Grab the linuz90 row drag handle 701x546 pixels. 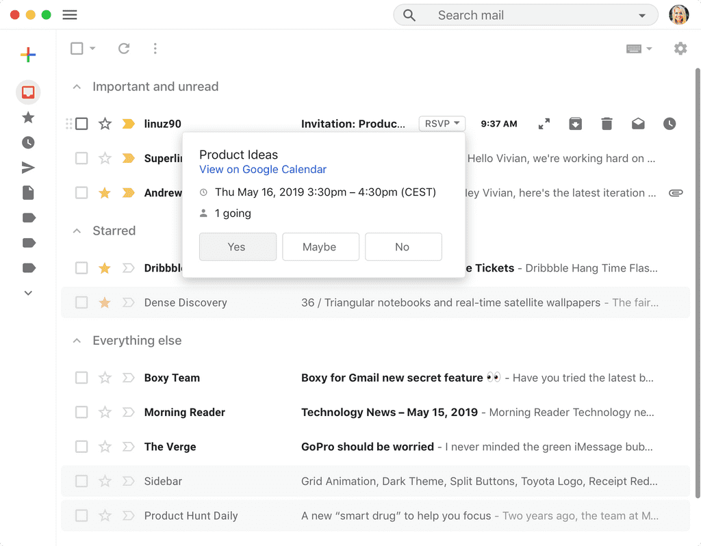pyautogui.click(x=68, y=124)
